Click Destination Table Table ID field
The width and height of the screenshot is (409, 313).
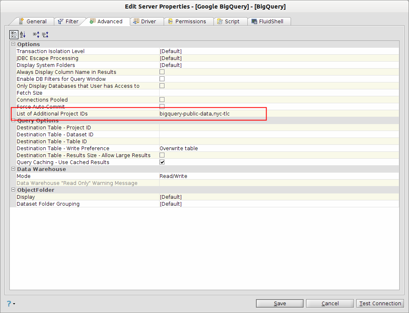(x=279, y=141)
